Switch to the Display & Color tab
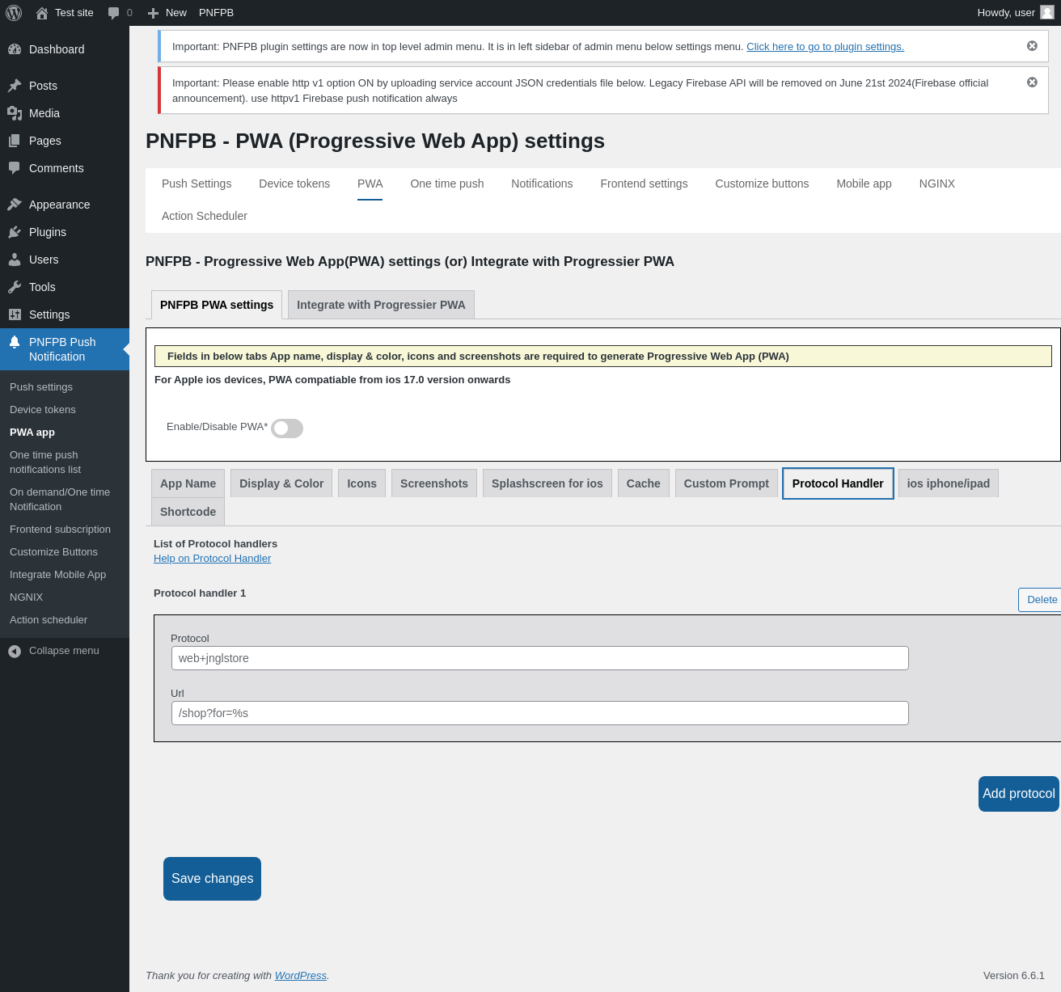The height and width of the screenshot is (992, 1061). (x=281, y=483)
